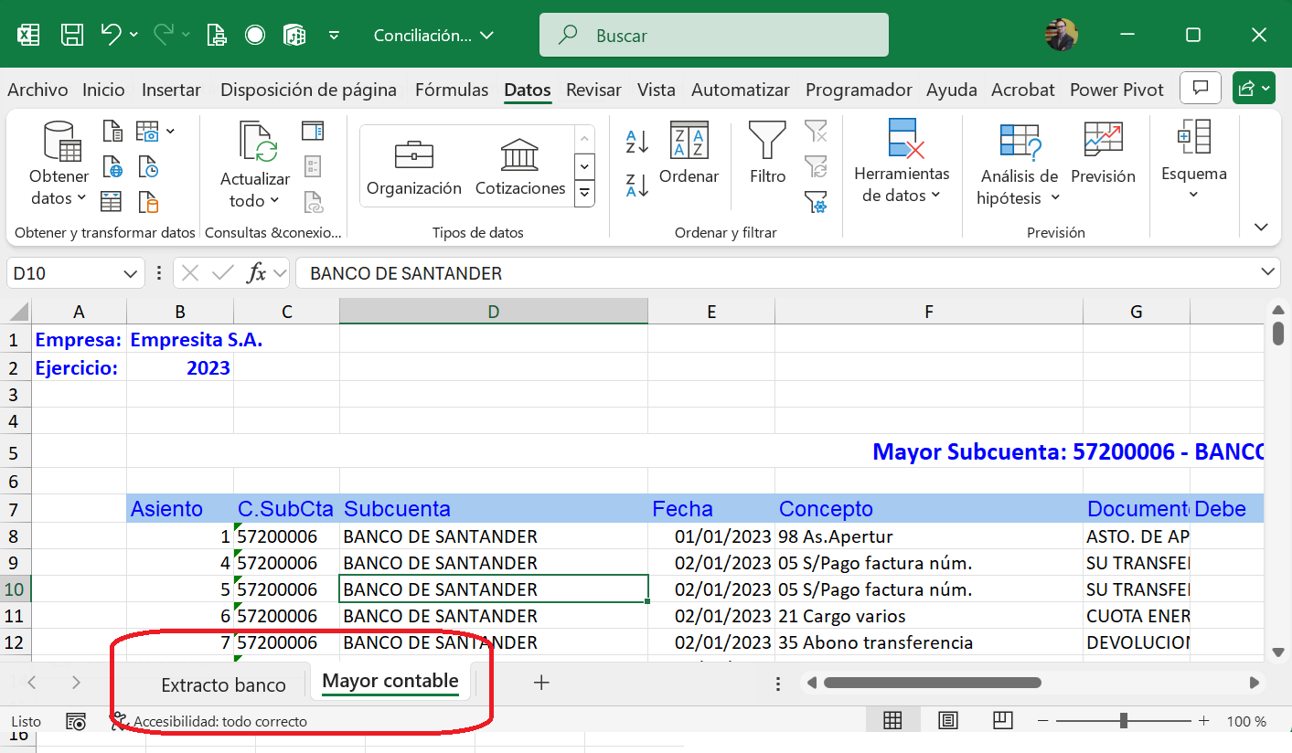Open the Excel application icon menu
Screen dimensions: 1292x753
(28, 36)
